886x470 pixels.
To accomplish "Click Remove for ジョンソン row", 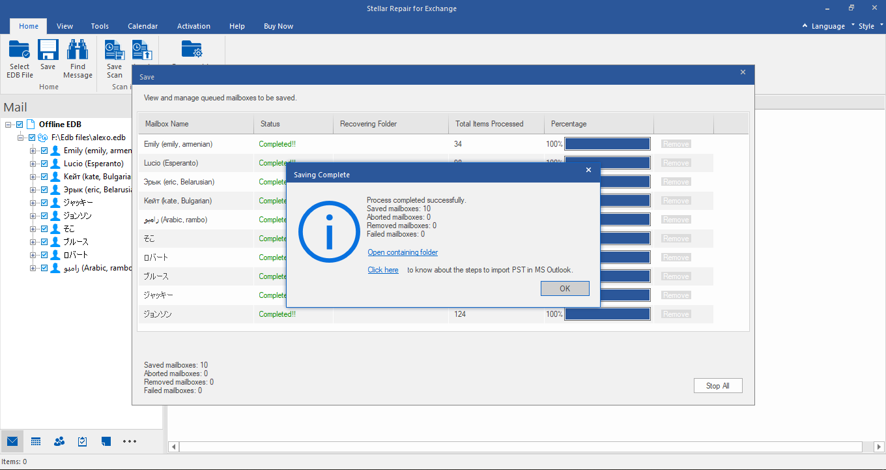I will click(676, 314).
